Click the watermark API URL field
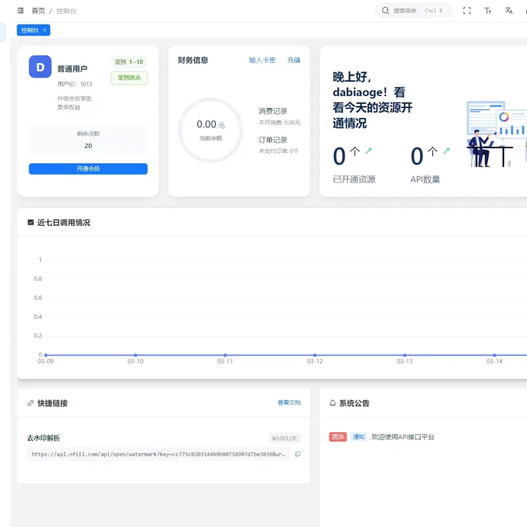Viewport: 527px width, 527px height. (x=159, y=454)
